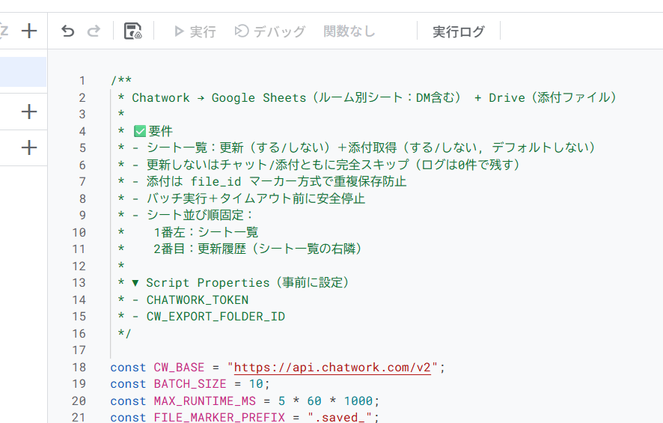Add a new file with top plus icon

click(x=29, y=31)
